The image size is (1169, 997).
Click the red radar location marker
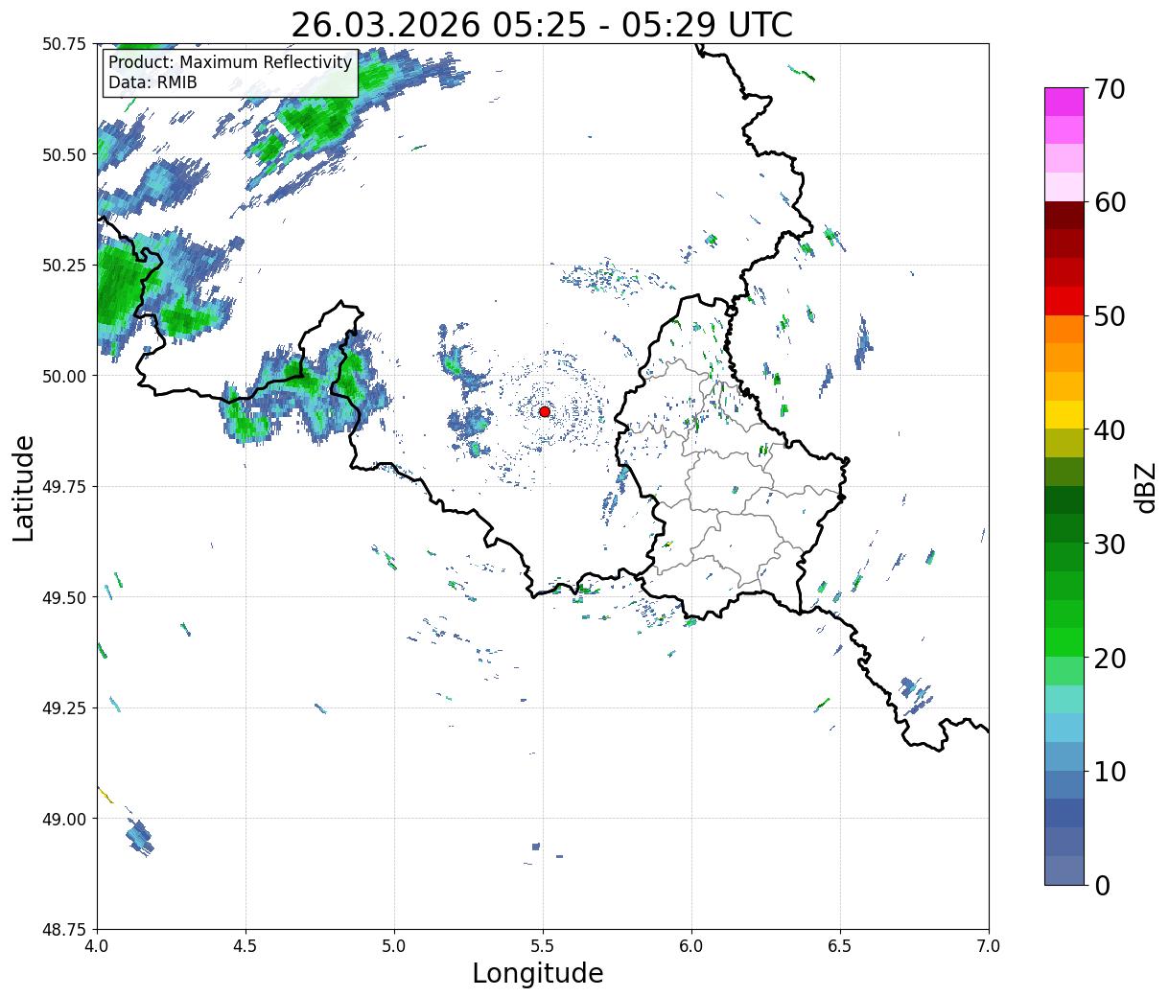click(544, 411)
